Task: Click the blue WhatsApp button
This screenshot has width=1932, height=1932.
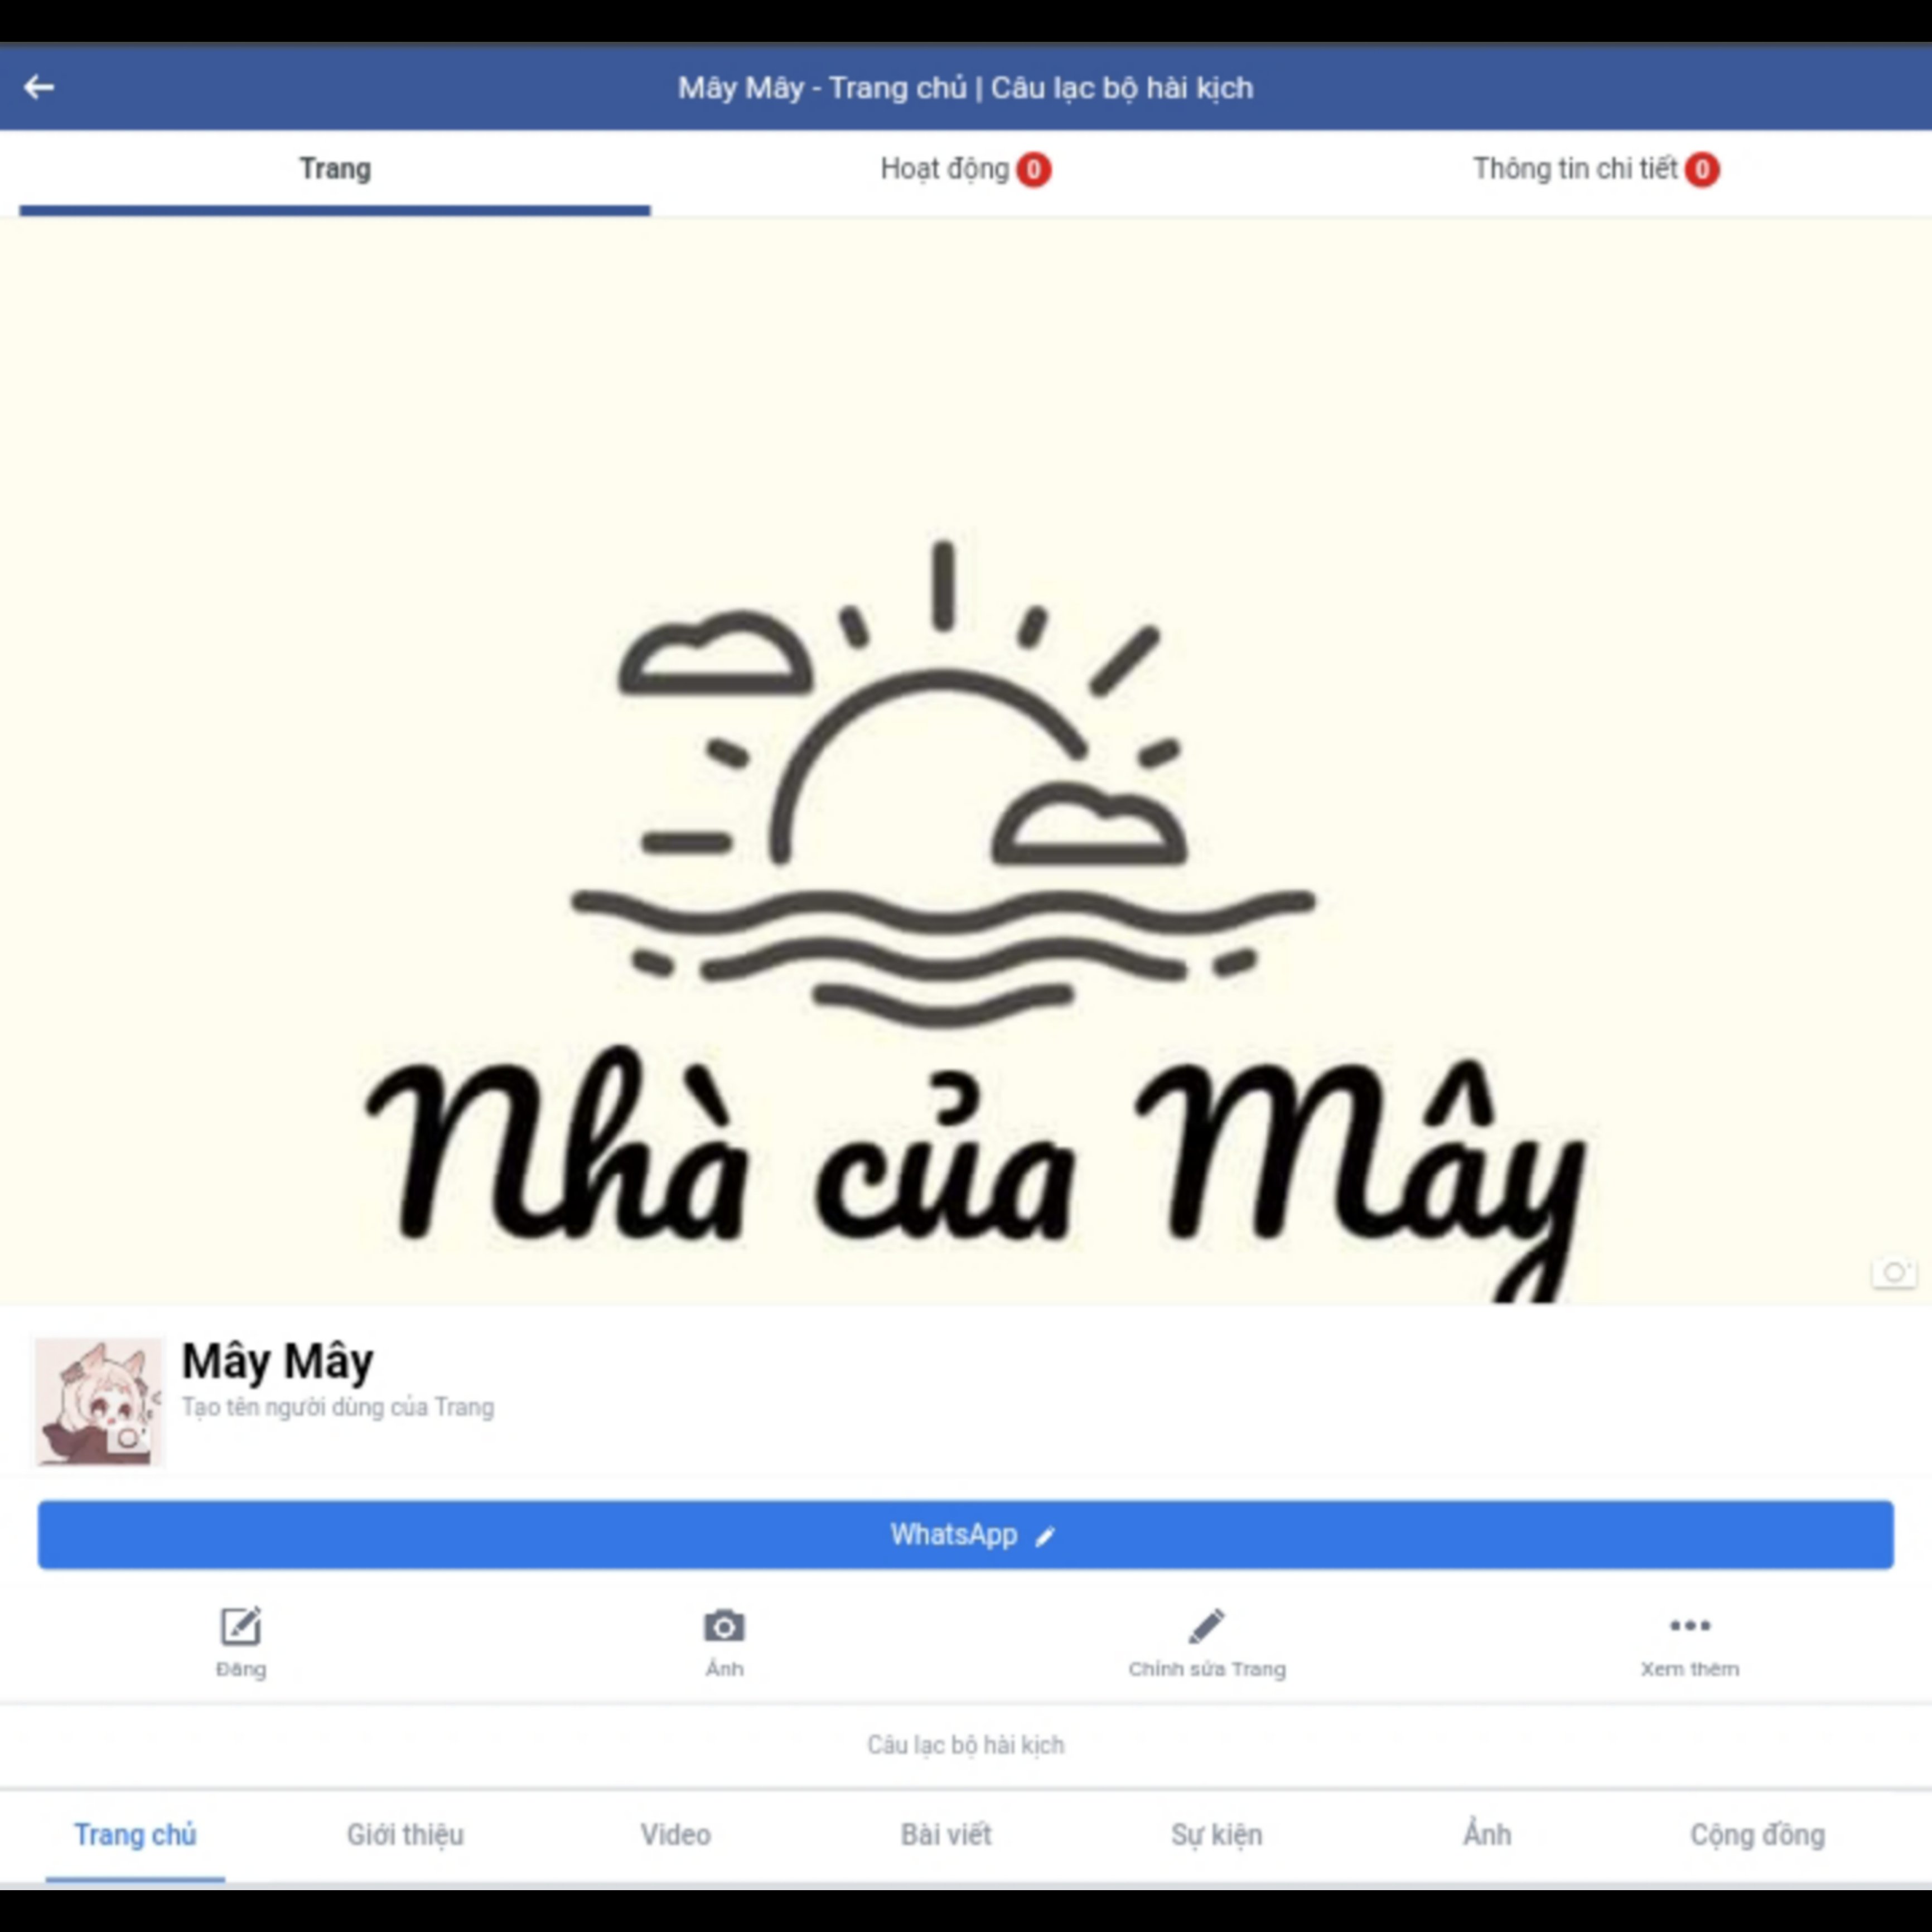Action: tap(966, 1535)
